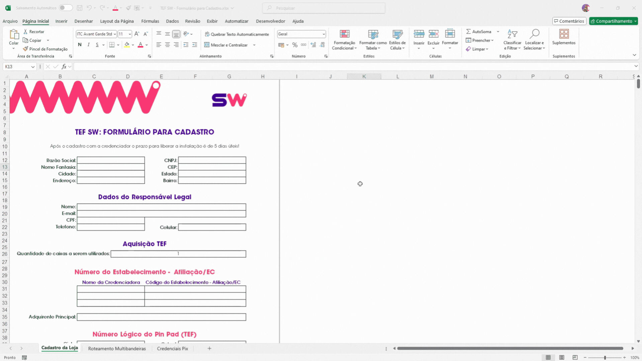Align text to middle

tap(168, 34)
